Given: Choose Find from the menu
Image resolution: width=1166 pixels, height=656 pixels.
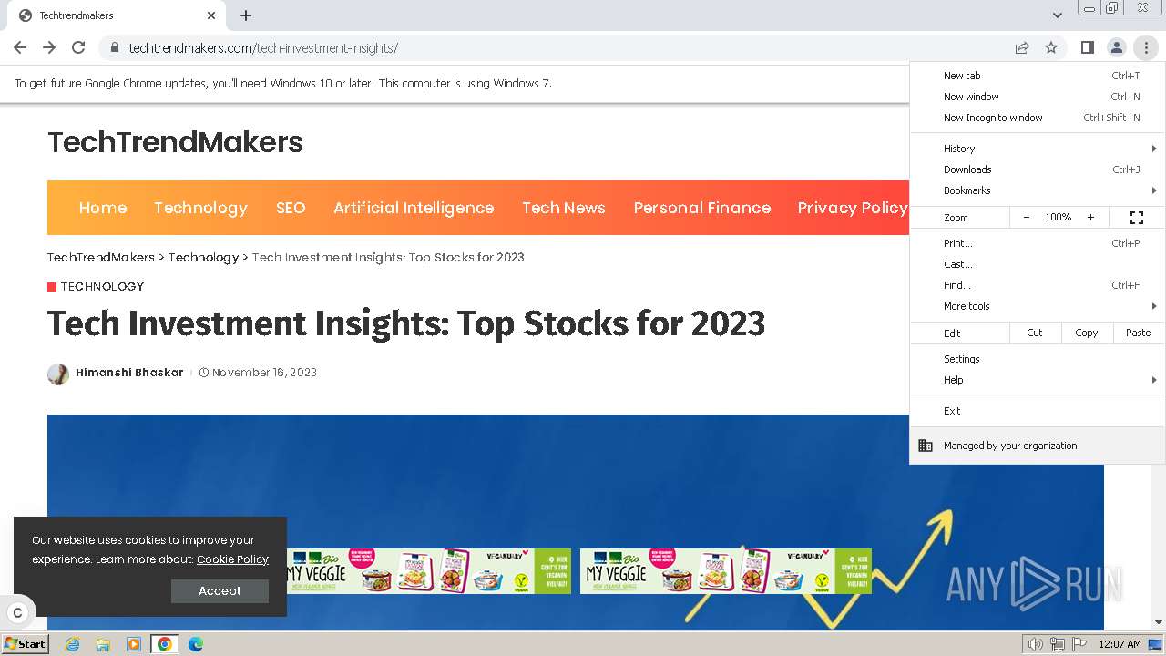Looking at the screenshot, I should (1038, 285).
